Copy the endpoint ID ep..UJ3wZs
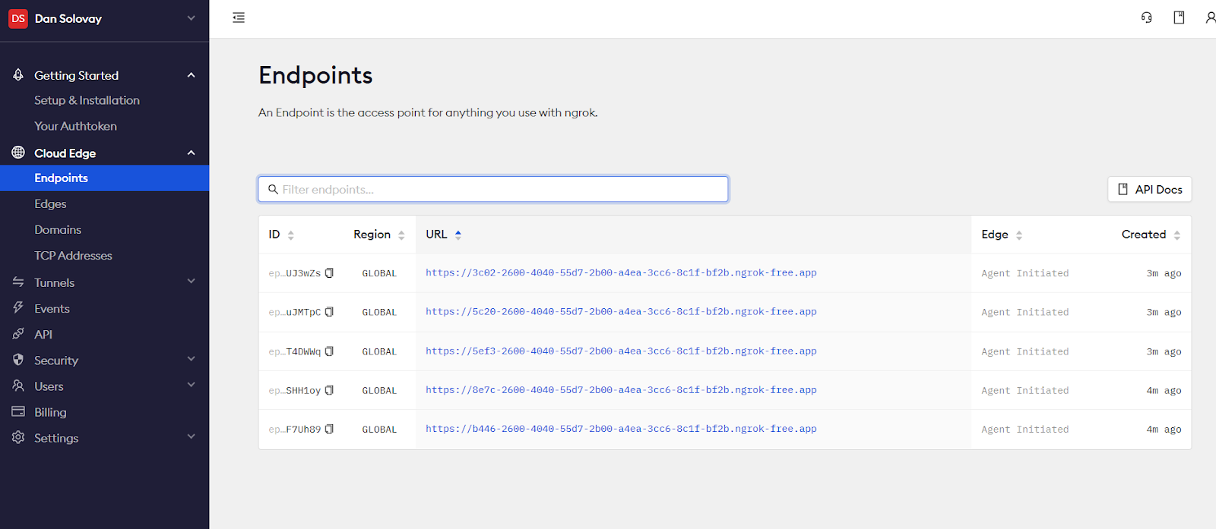The width and height of the screenshot is (1216, 529). click(329, 273)
